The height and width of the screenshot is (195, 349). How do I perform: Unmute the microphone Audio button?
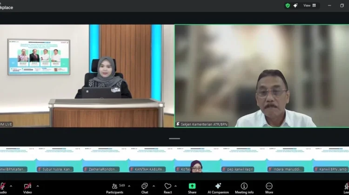click(2, 186)
